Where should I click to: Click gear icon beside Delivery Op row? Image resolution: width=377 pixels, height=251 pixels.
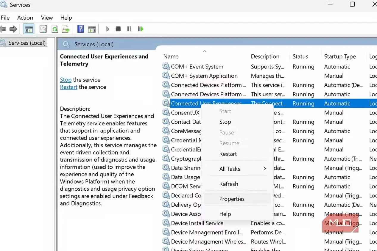(x=166, y=205)
